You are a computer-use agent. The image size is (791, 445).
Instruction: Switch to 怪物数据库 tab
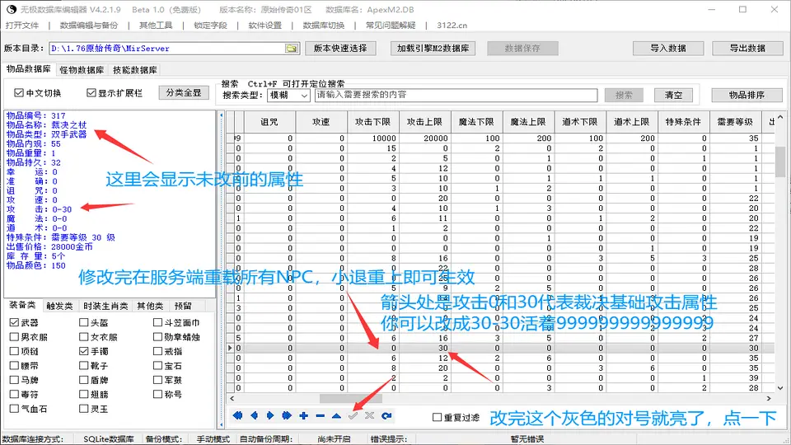point(82,69)
